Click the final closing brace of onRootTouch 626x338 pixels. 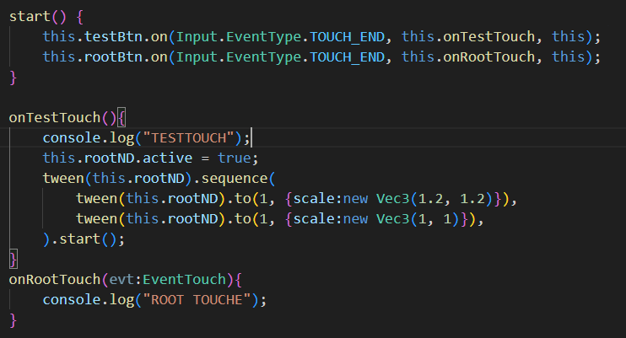coord(13,319)
